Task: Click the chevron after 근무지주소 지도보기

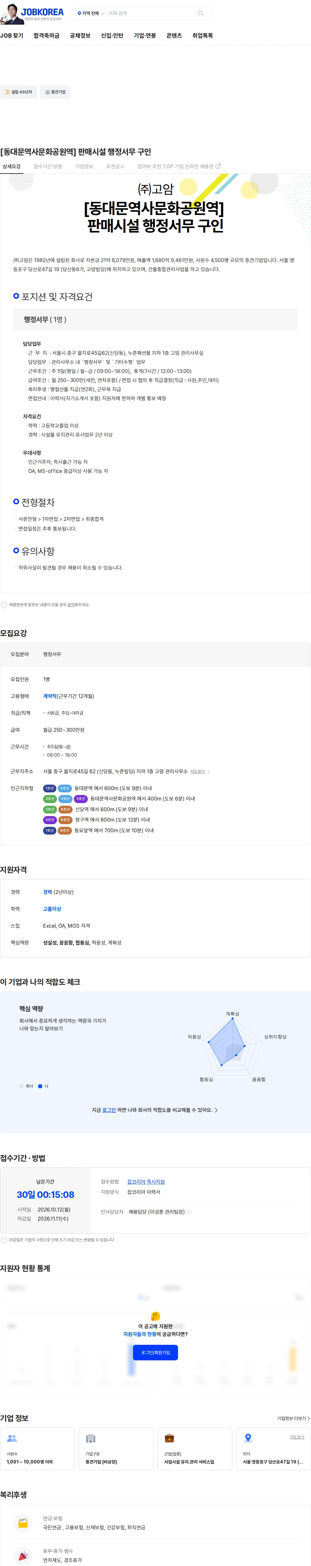Action: [x=208, y=771]
